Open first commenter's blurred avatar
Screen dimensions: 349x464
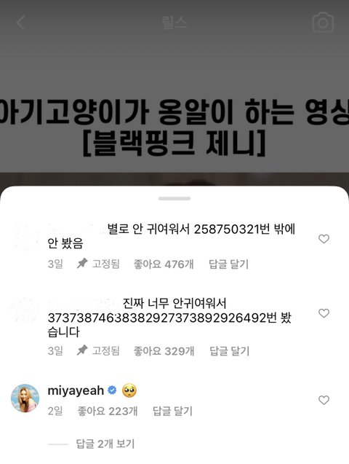[25, 237]
